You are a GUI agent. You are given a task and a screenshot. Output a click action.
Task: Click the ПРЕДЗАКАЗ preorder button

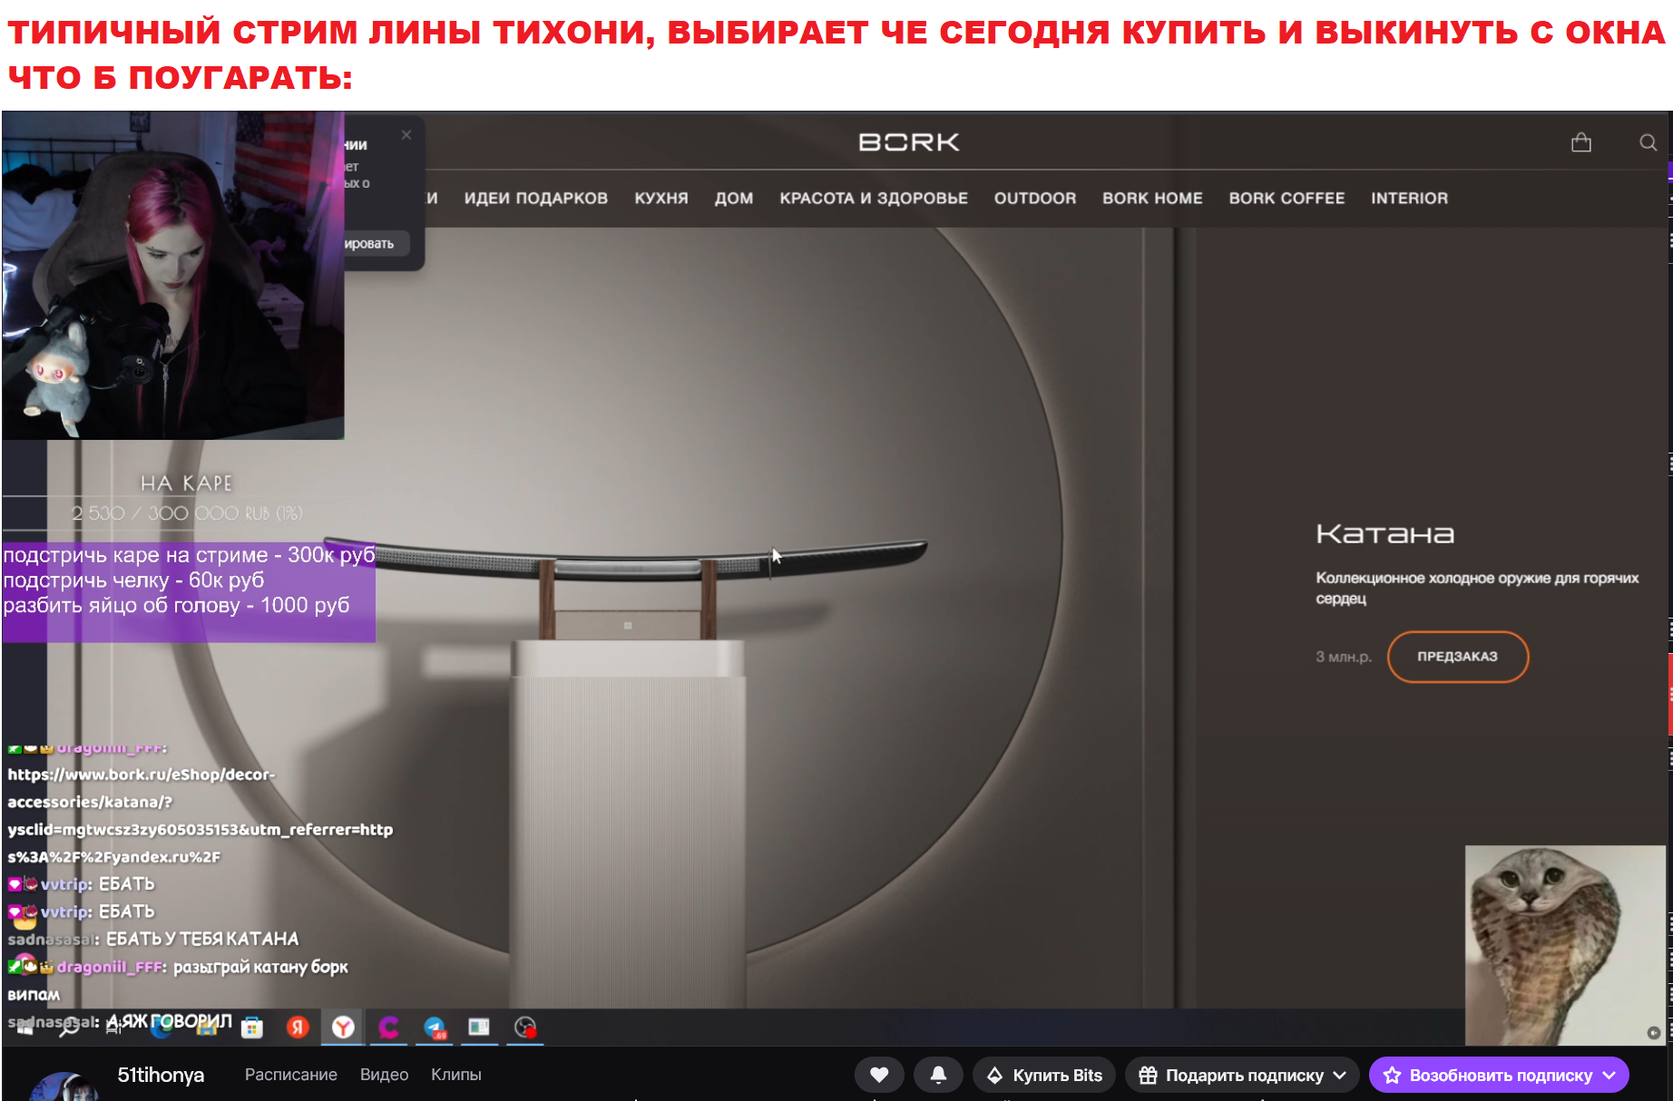pos(1457,657)
